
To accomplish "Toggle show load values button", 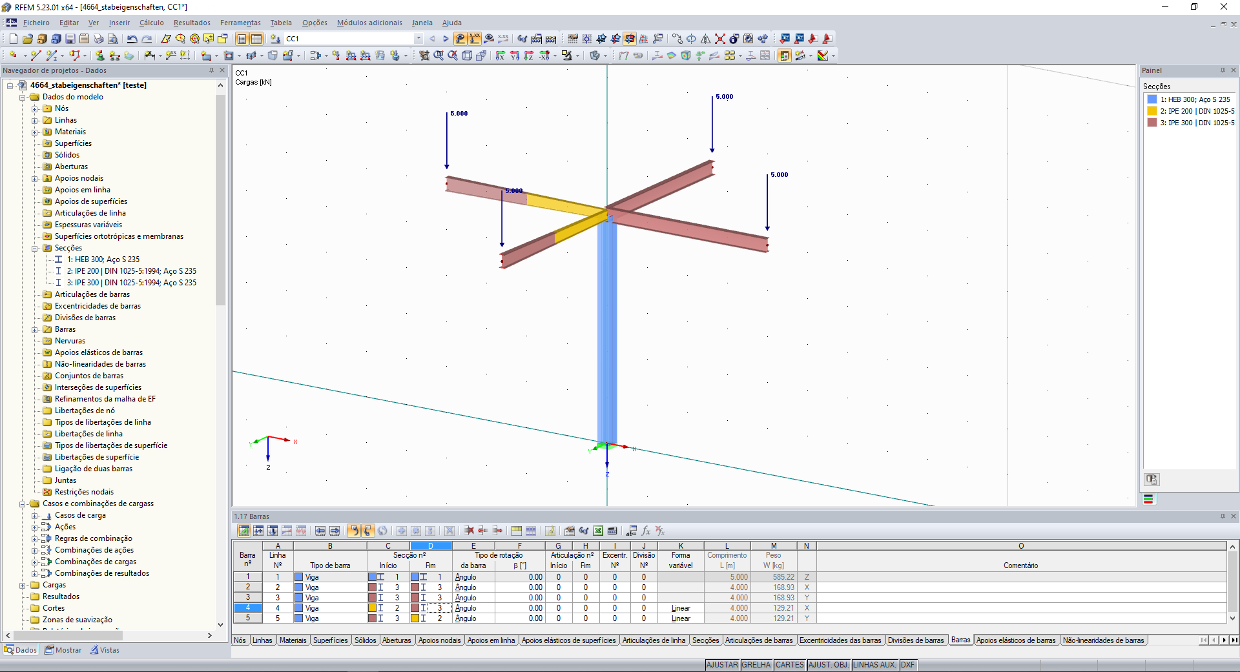I will pos(475,39).
